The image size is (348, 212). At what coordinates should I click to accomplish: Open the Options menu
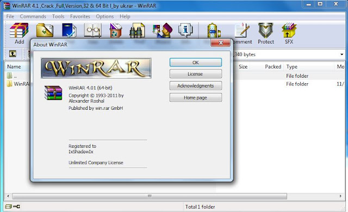tap(105, 16)
